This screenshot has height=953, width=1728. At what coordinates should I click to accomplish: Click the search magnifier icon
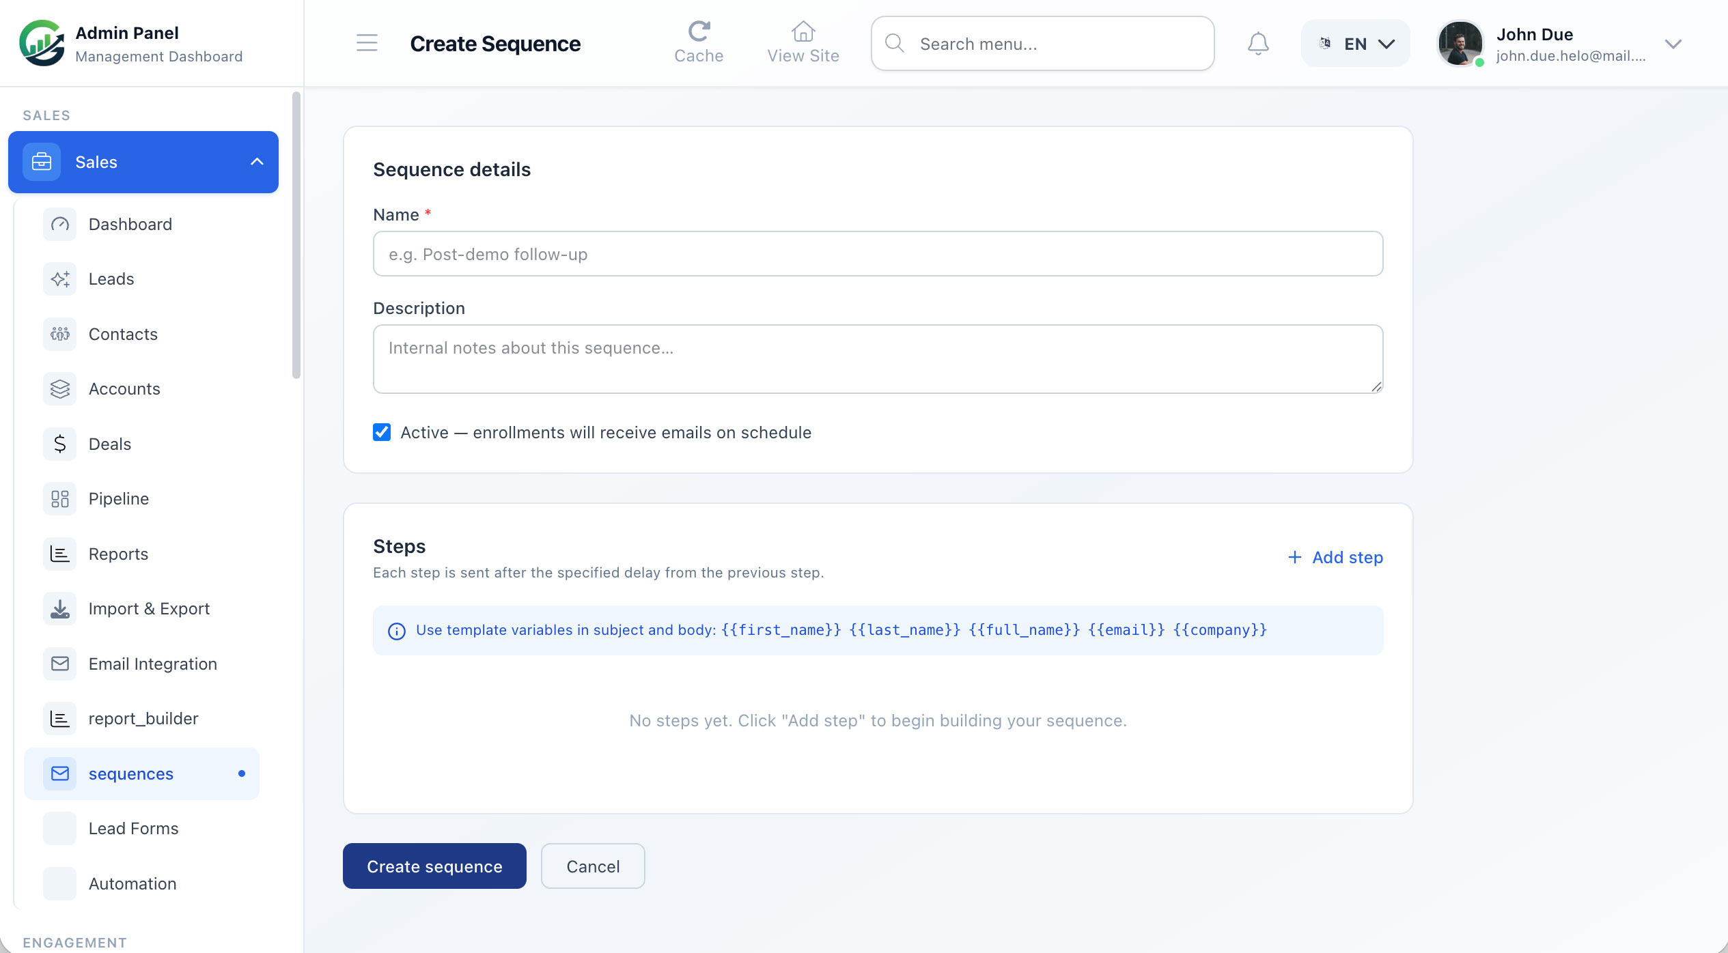coord(894,43)
